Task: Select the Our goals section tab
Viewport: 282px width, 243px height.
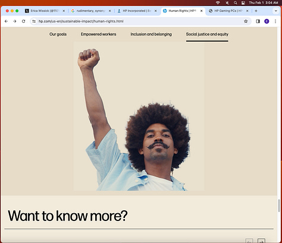Action: click(58, 34)
